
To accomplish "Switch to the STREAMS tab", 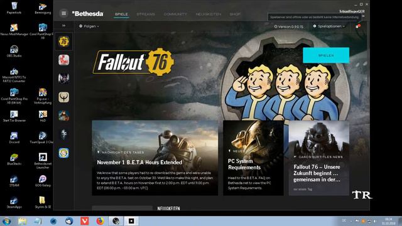I will 146,14.
